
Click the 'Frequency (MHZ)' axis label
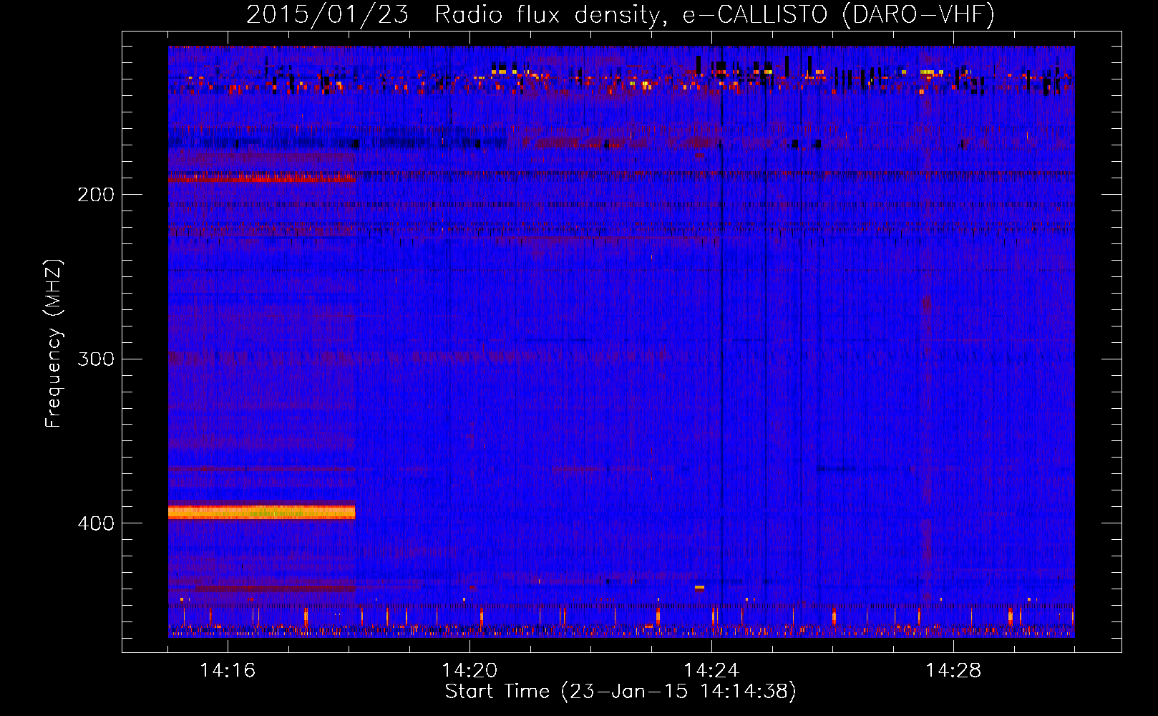click(54, 344)
